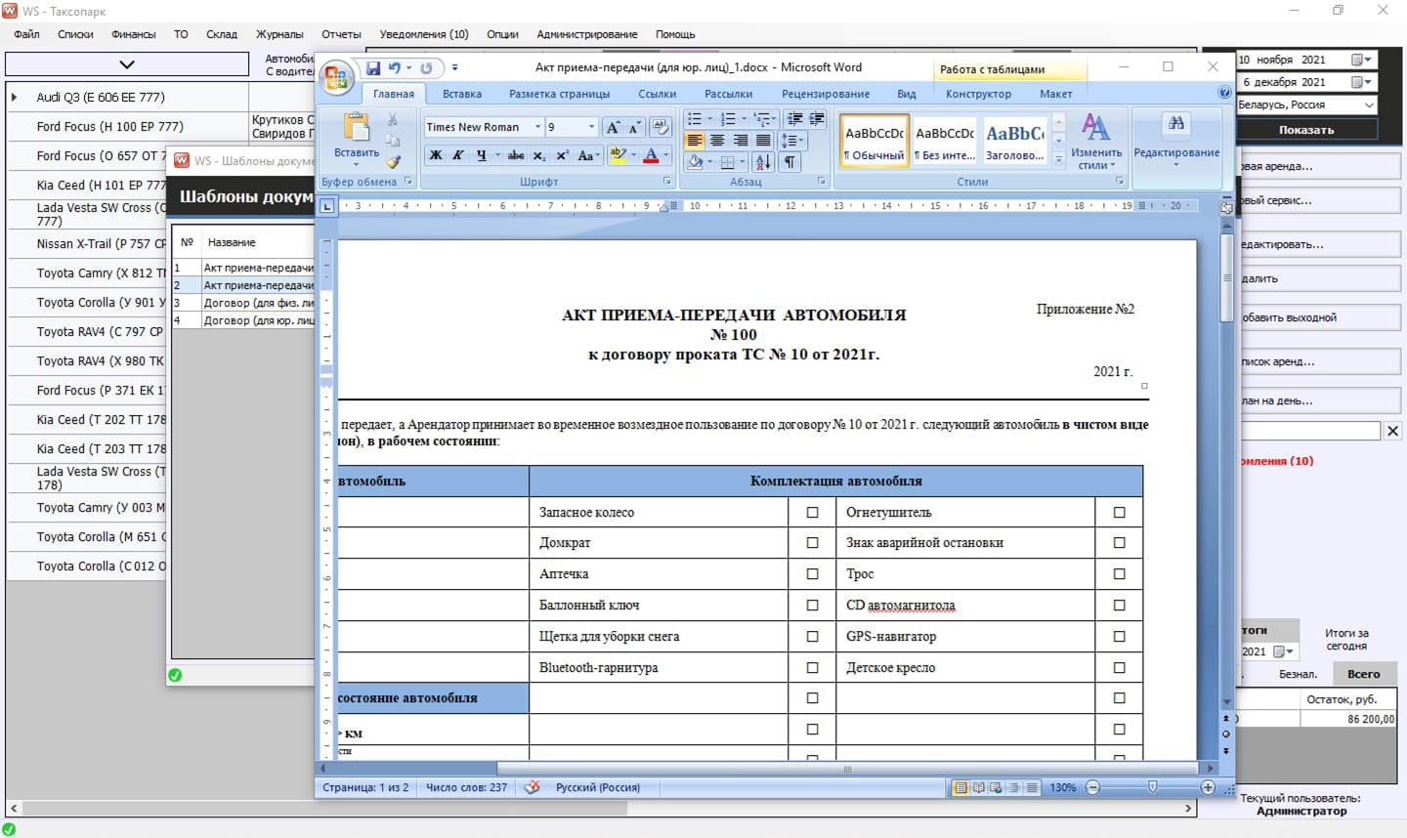
Task: Apply italic formatting (К) in the ribbon
Action: 457,155
